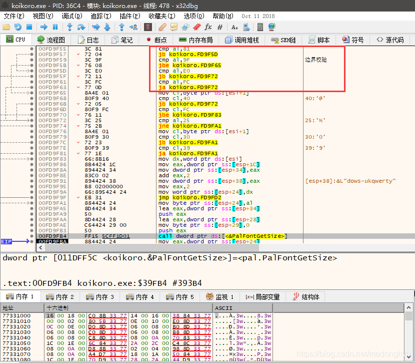Switch to the 日志 tab
Image resolution: width=415 pixels, height=363 pixels.
[x=88, y=40]
